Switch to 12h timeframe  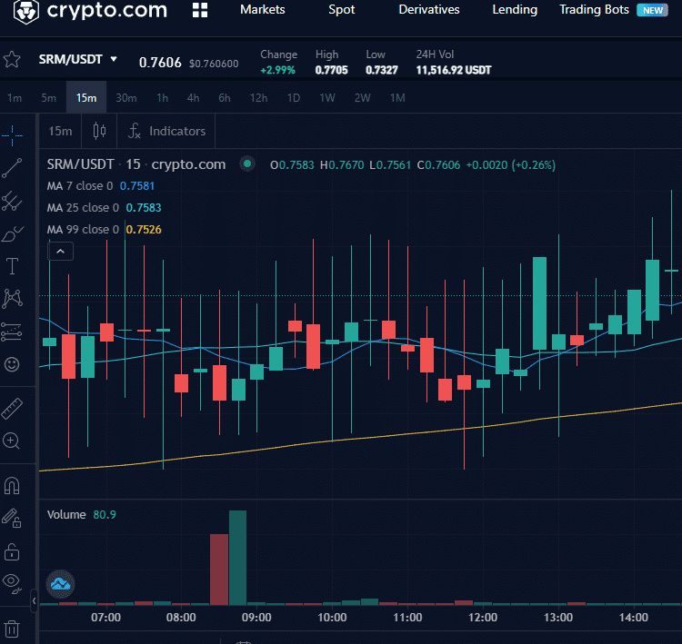click(x=259, y=98)
